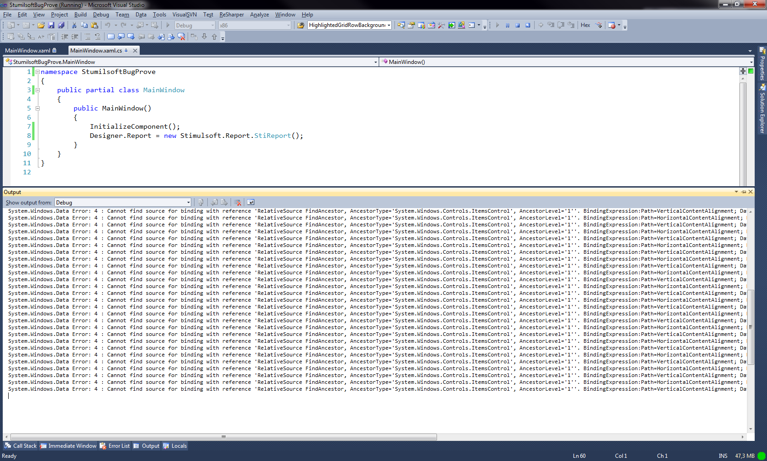Switch to the Error List tab
The image size is (767, 461).
coord(115,446)
